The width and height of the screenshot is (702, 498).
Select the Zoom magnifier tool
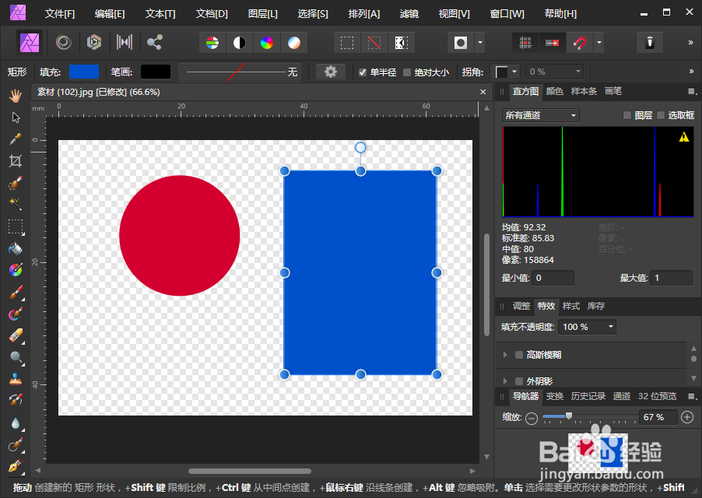(16, 356)
